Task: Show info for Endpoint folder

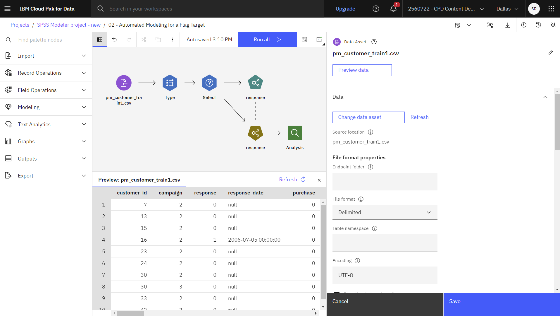Action: point(371,167)
